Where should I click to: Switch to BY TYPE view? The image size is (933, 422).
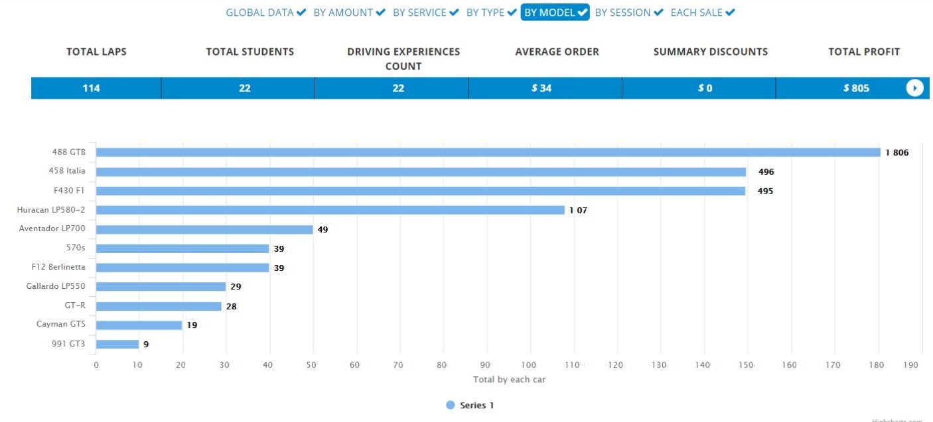point(485,13)
